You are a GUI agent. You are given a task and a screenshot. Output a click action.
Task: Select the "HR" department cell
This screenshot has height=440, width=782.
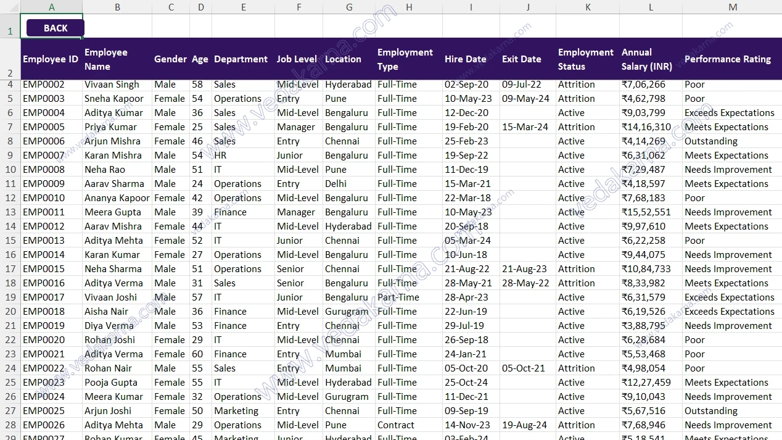tap(244, 156)
